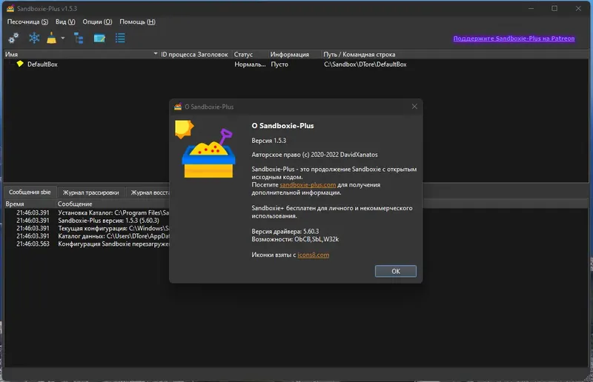The image size is (593, 382).
Task: Open the Помощь (H) menu
Action: pos(137,22)
